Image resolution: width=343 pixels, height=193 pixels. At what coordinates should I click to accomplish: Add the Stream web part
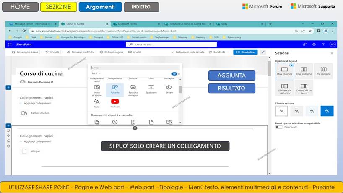pos(169,89)
